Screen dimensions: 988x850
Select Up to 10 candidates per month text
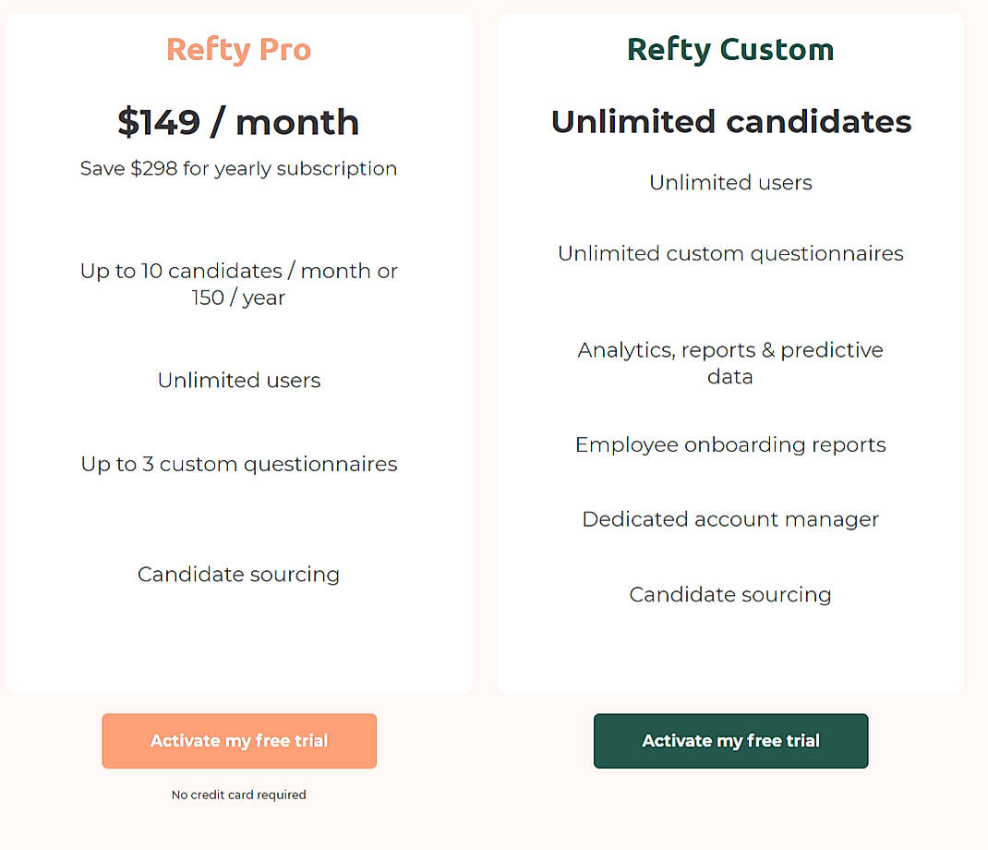(x=238, y=284)
